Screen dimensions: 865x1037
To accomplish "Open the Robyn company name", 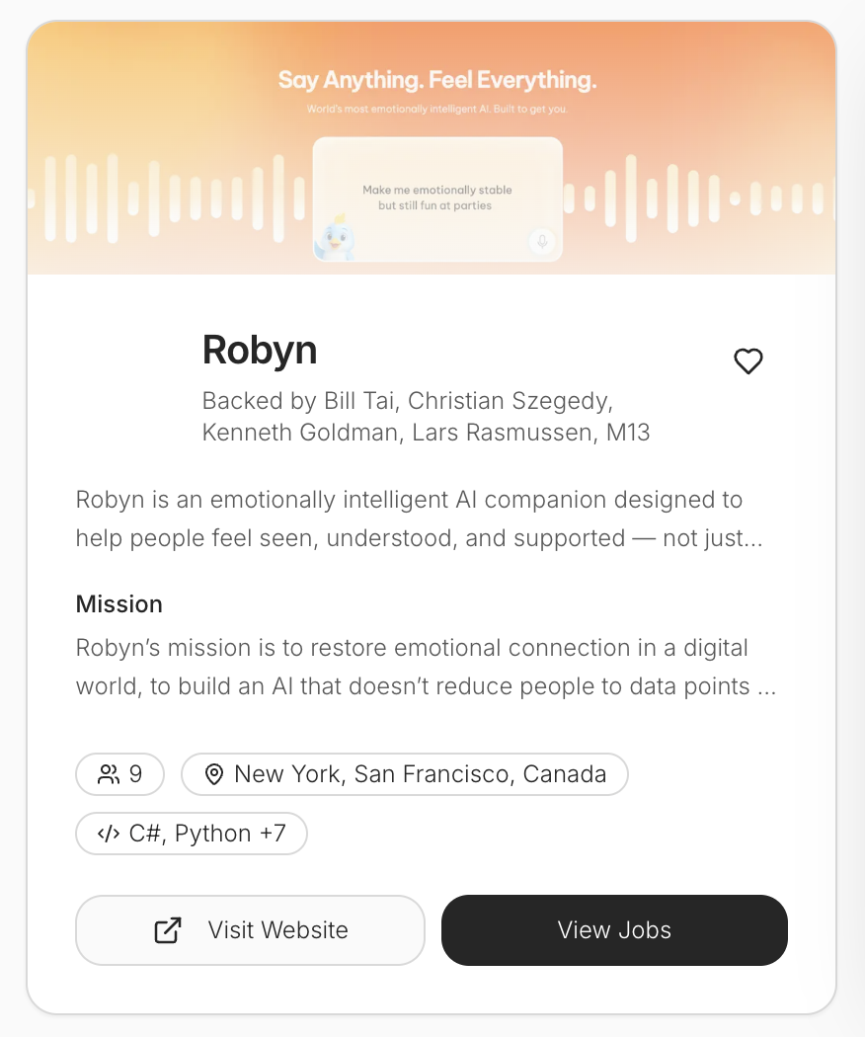I will (x=259, y=350).
